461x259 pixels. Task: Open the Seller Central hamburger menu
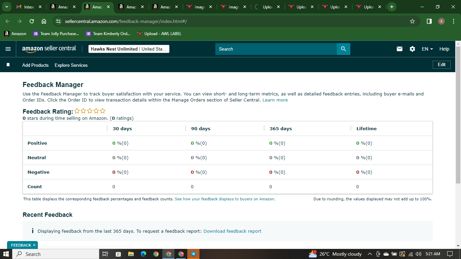(x=8, y=49)
